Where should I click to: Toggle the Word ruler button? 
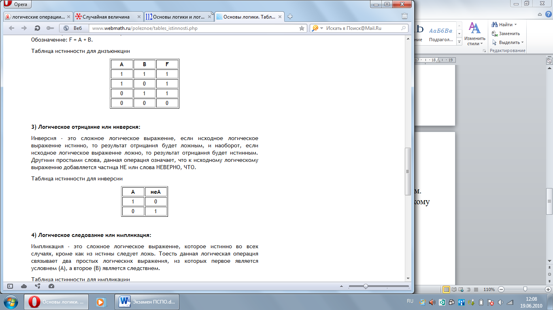(x=549, y=61)
